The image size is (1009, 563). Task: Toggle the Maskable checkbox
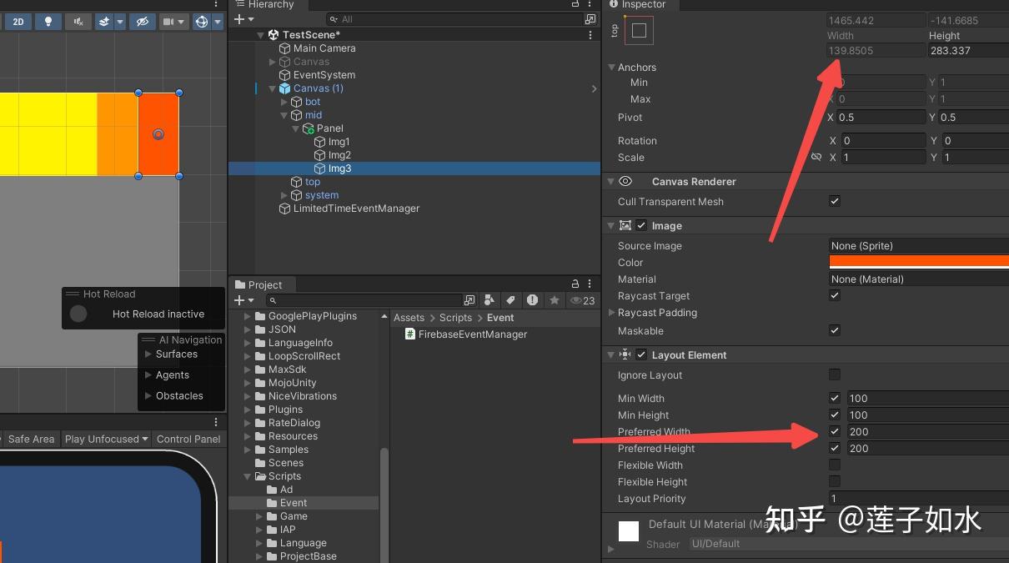(835, 330)
